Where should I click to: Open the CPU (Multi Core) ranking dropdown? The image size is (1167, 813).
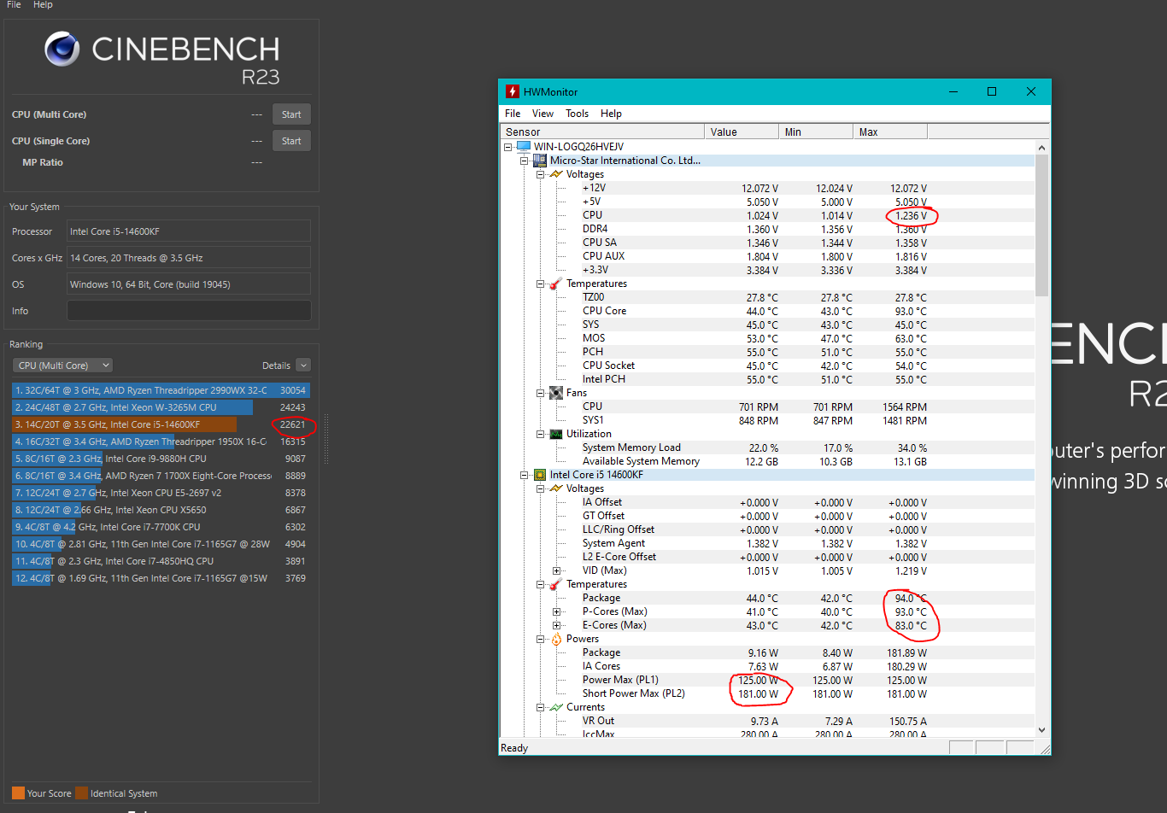pos(63,366)
